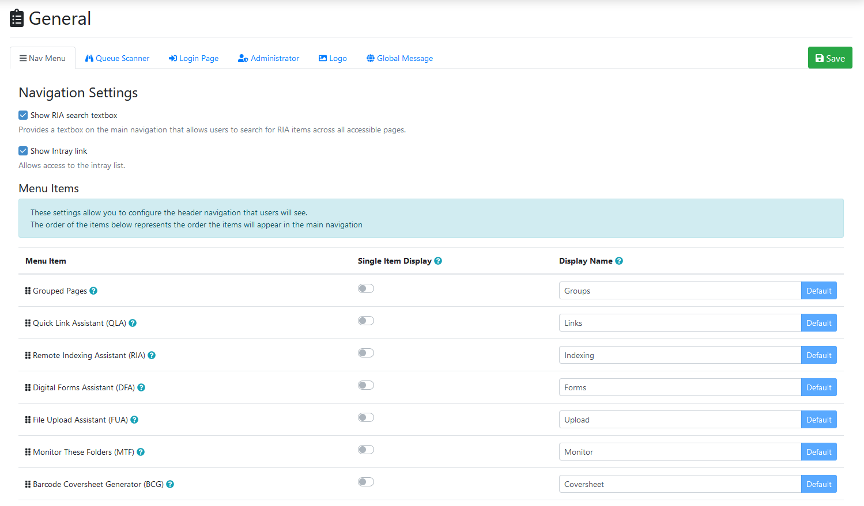Enable Single Item Display for Grouped Pages

(366, 288)
